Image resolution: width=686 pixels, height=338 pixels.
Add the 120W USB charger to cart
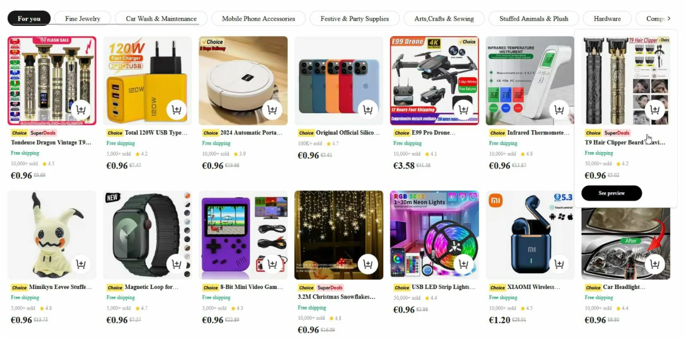177,110
